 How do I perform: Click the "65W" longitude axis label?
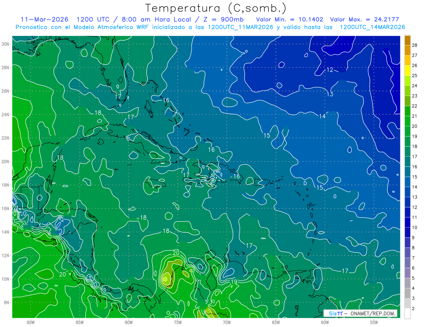tap(276, 322)
